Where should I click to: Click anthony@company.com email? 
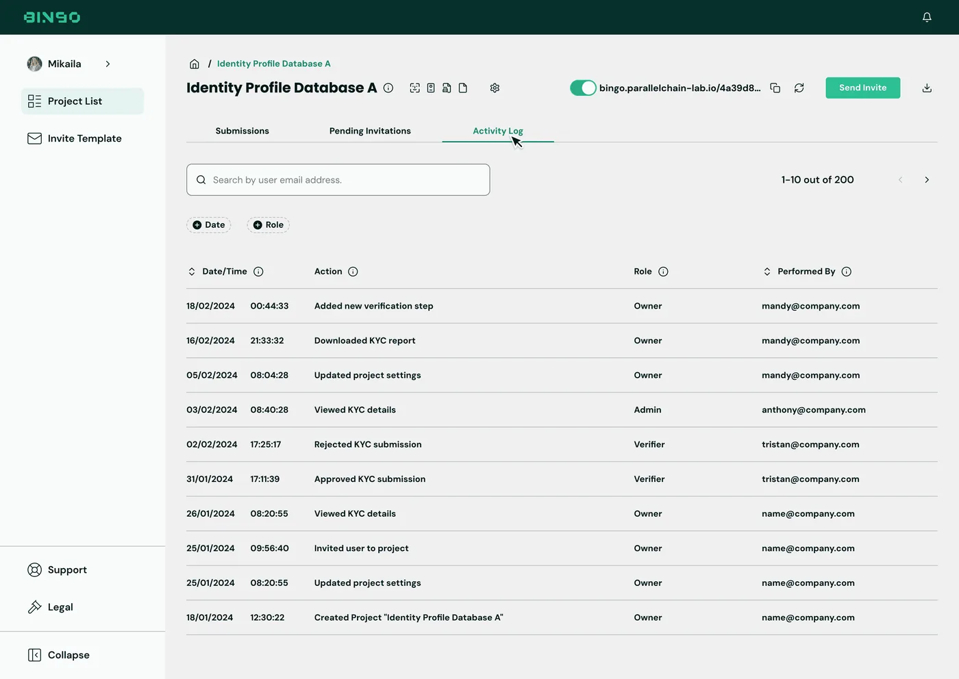814,410
